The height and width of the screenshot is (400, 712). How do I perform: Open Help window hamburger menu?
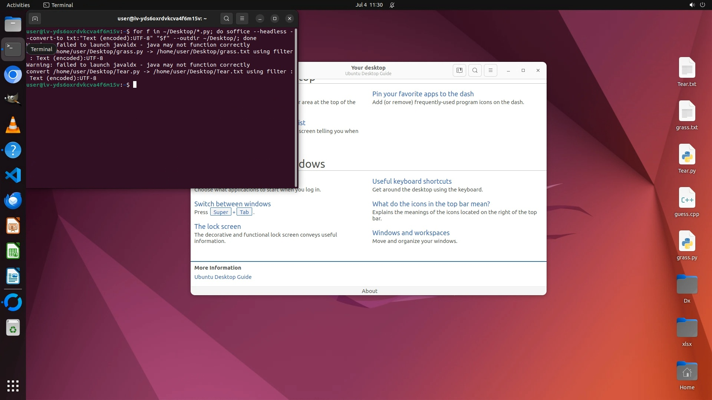(490, 70)
